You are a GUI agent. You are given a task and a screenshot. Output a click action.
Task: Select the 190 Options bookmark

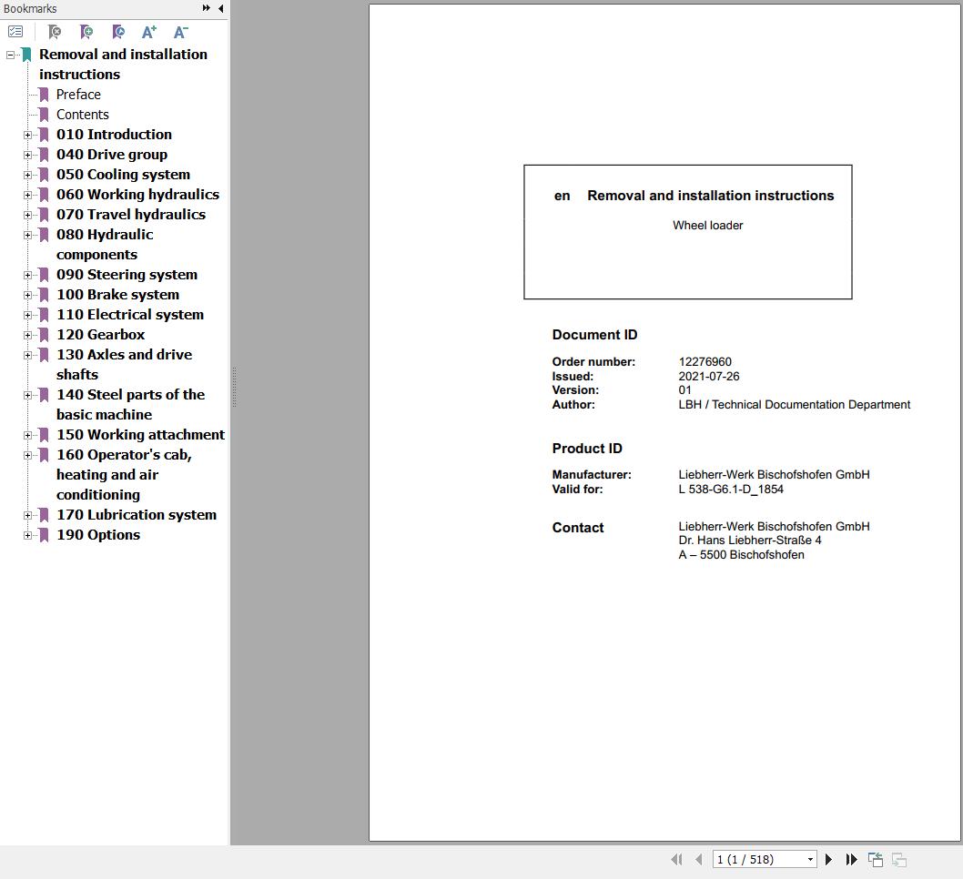(98, 535)
